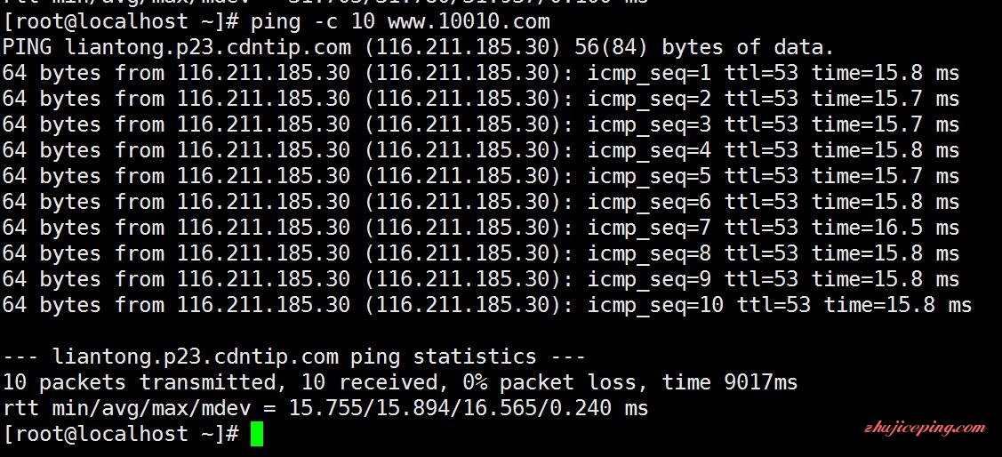Click the last root@localhost prompt
This screenshot has width=1002, height=457.
121,434
